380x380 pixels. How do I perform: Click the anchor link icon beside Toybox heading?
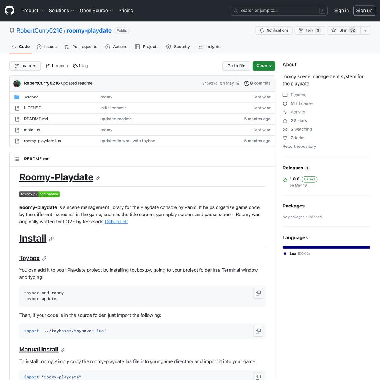(44, 258)
